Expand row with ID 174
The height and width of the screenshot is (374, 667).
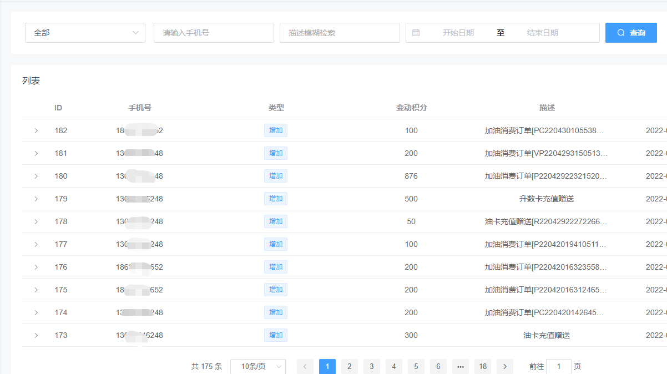(x=36, y=313)
